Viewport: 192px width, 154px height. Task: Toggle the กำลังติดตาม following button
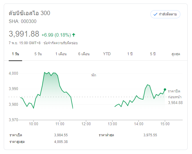click(x=165, y=14)
